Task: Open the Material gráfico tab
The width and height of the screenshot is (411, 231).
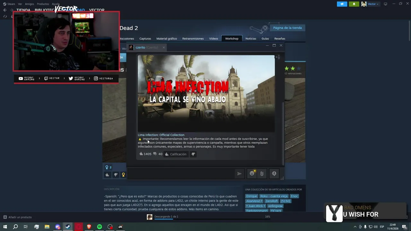Action: pos(167,38)
